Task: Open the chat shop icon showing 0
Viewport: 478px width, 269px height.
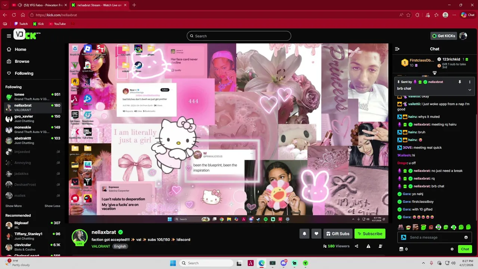Action: 403,249
